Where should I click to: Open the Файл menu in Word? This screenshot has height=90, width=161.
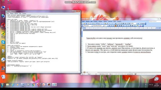[84, 21]
